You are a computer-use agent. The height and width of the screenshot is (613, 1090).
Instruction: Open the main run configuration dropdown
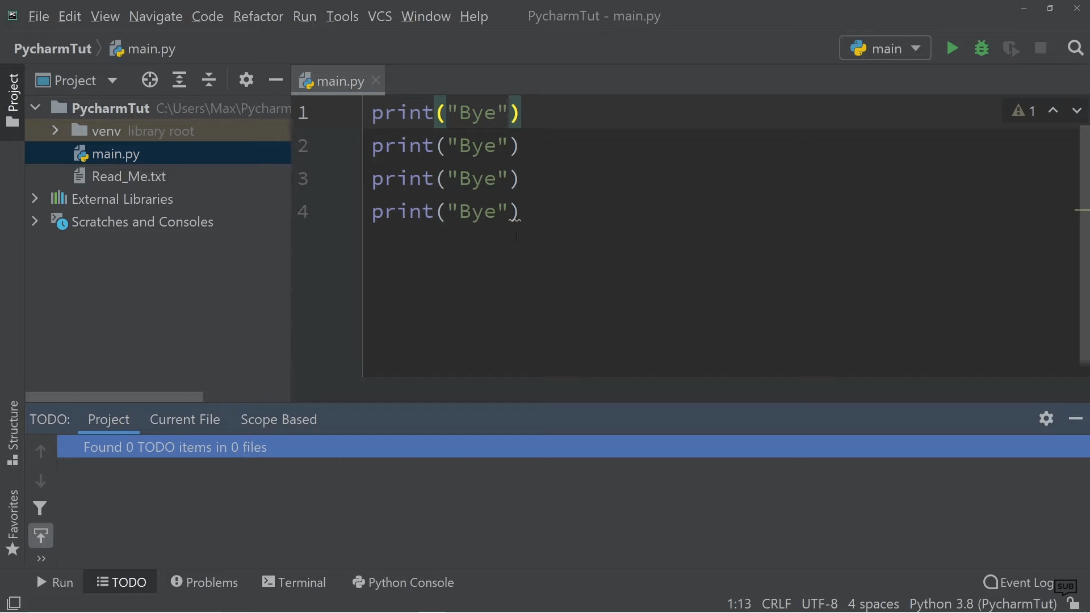point(885,48)
